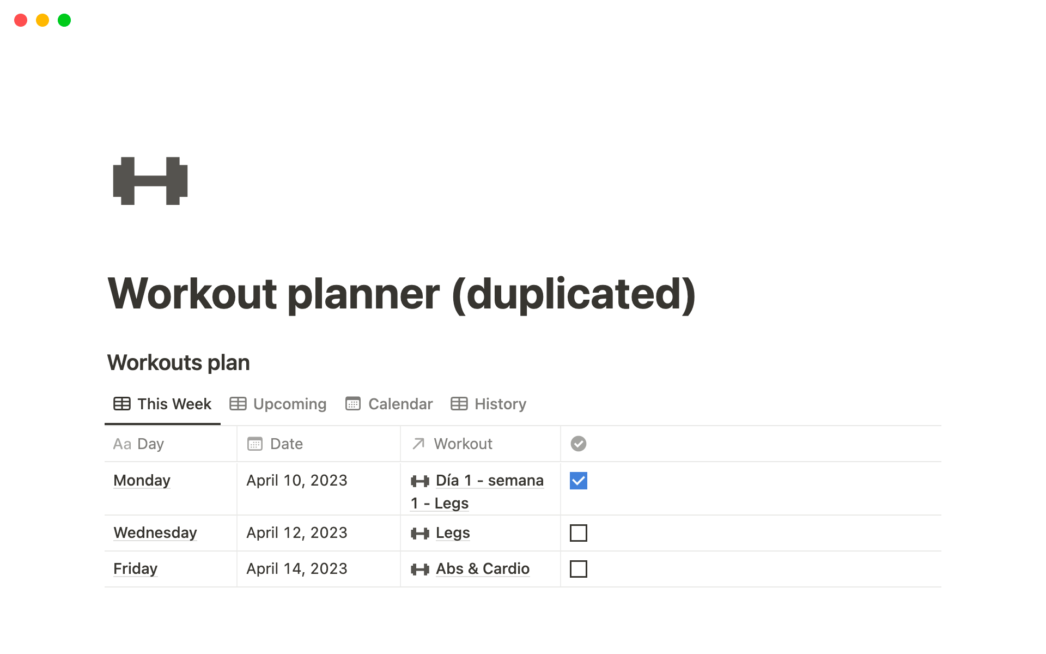Click the checkmark column header icon
Image resolution: width=1046 pixels, height=654 pixels.
[x=578, y=444]
